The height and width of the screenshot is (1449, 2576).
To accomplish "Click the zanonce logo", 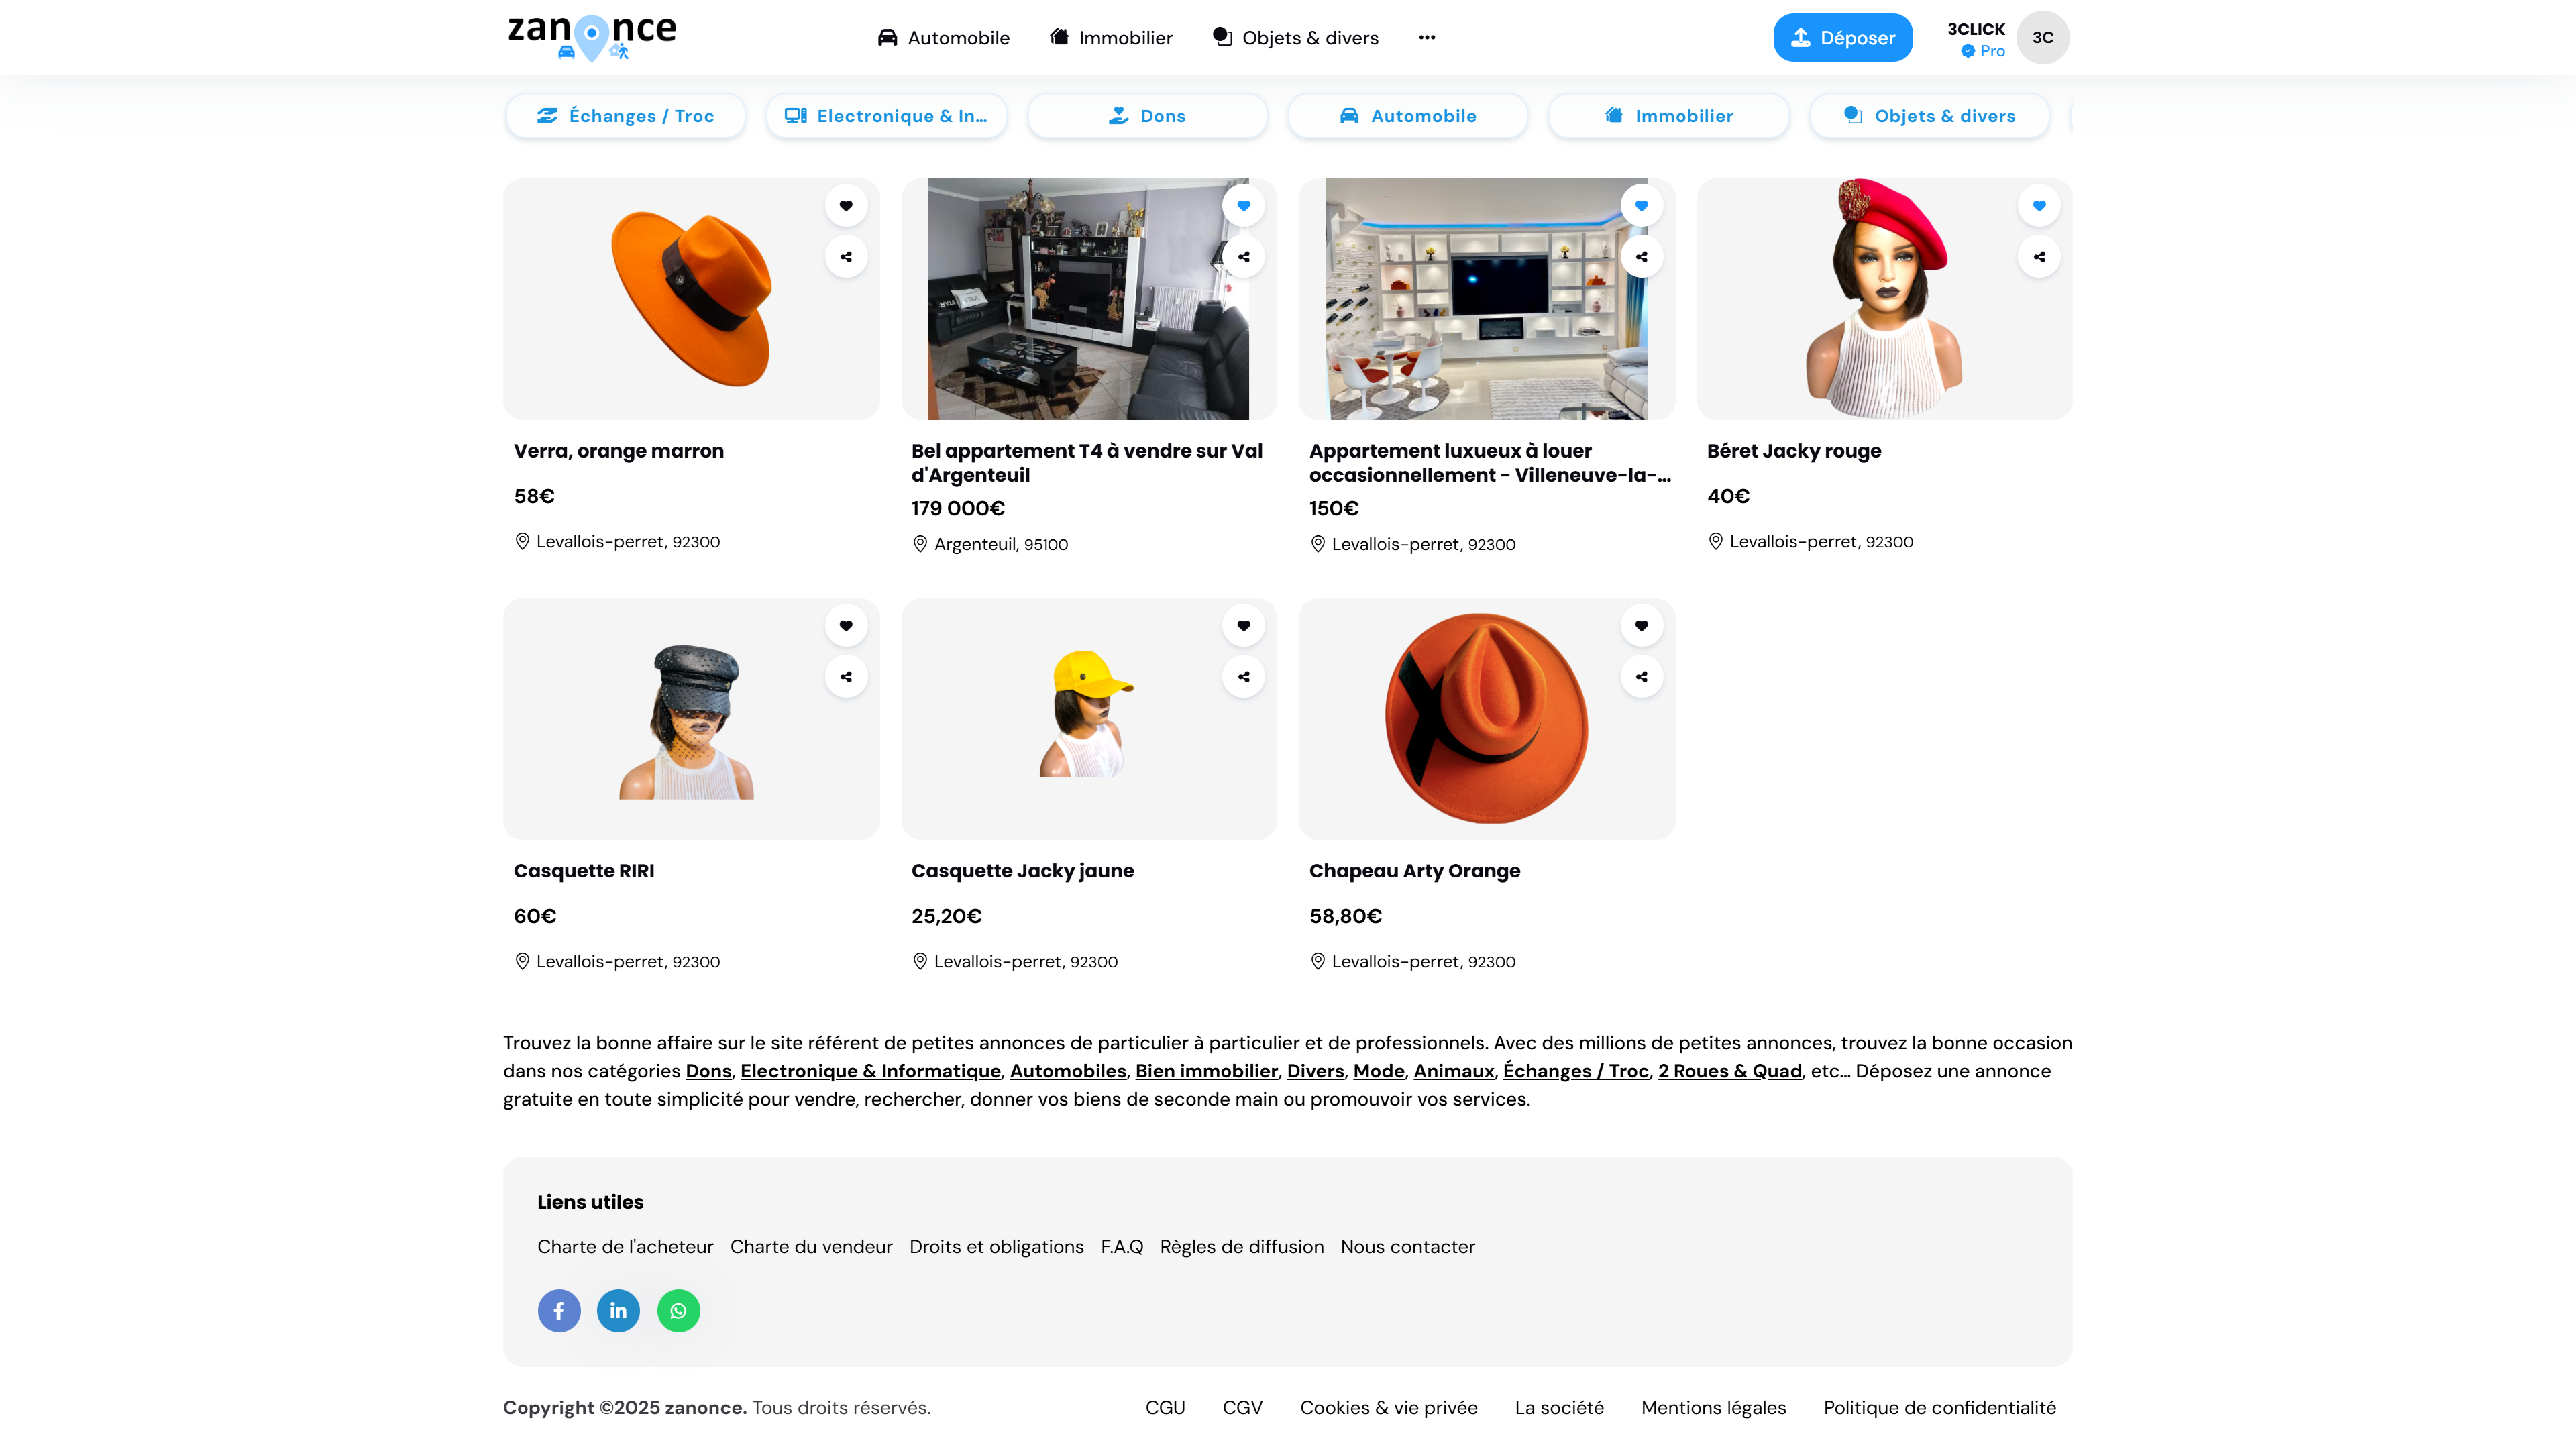I will pyautogui.click(x=592, y=37).
